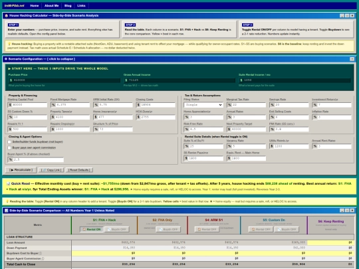This screenshot has width=359, height=269.
Task: Toggle Rental OFF under S5: Custom Dn
Action: click(261, 229)
